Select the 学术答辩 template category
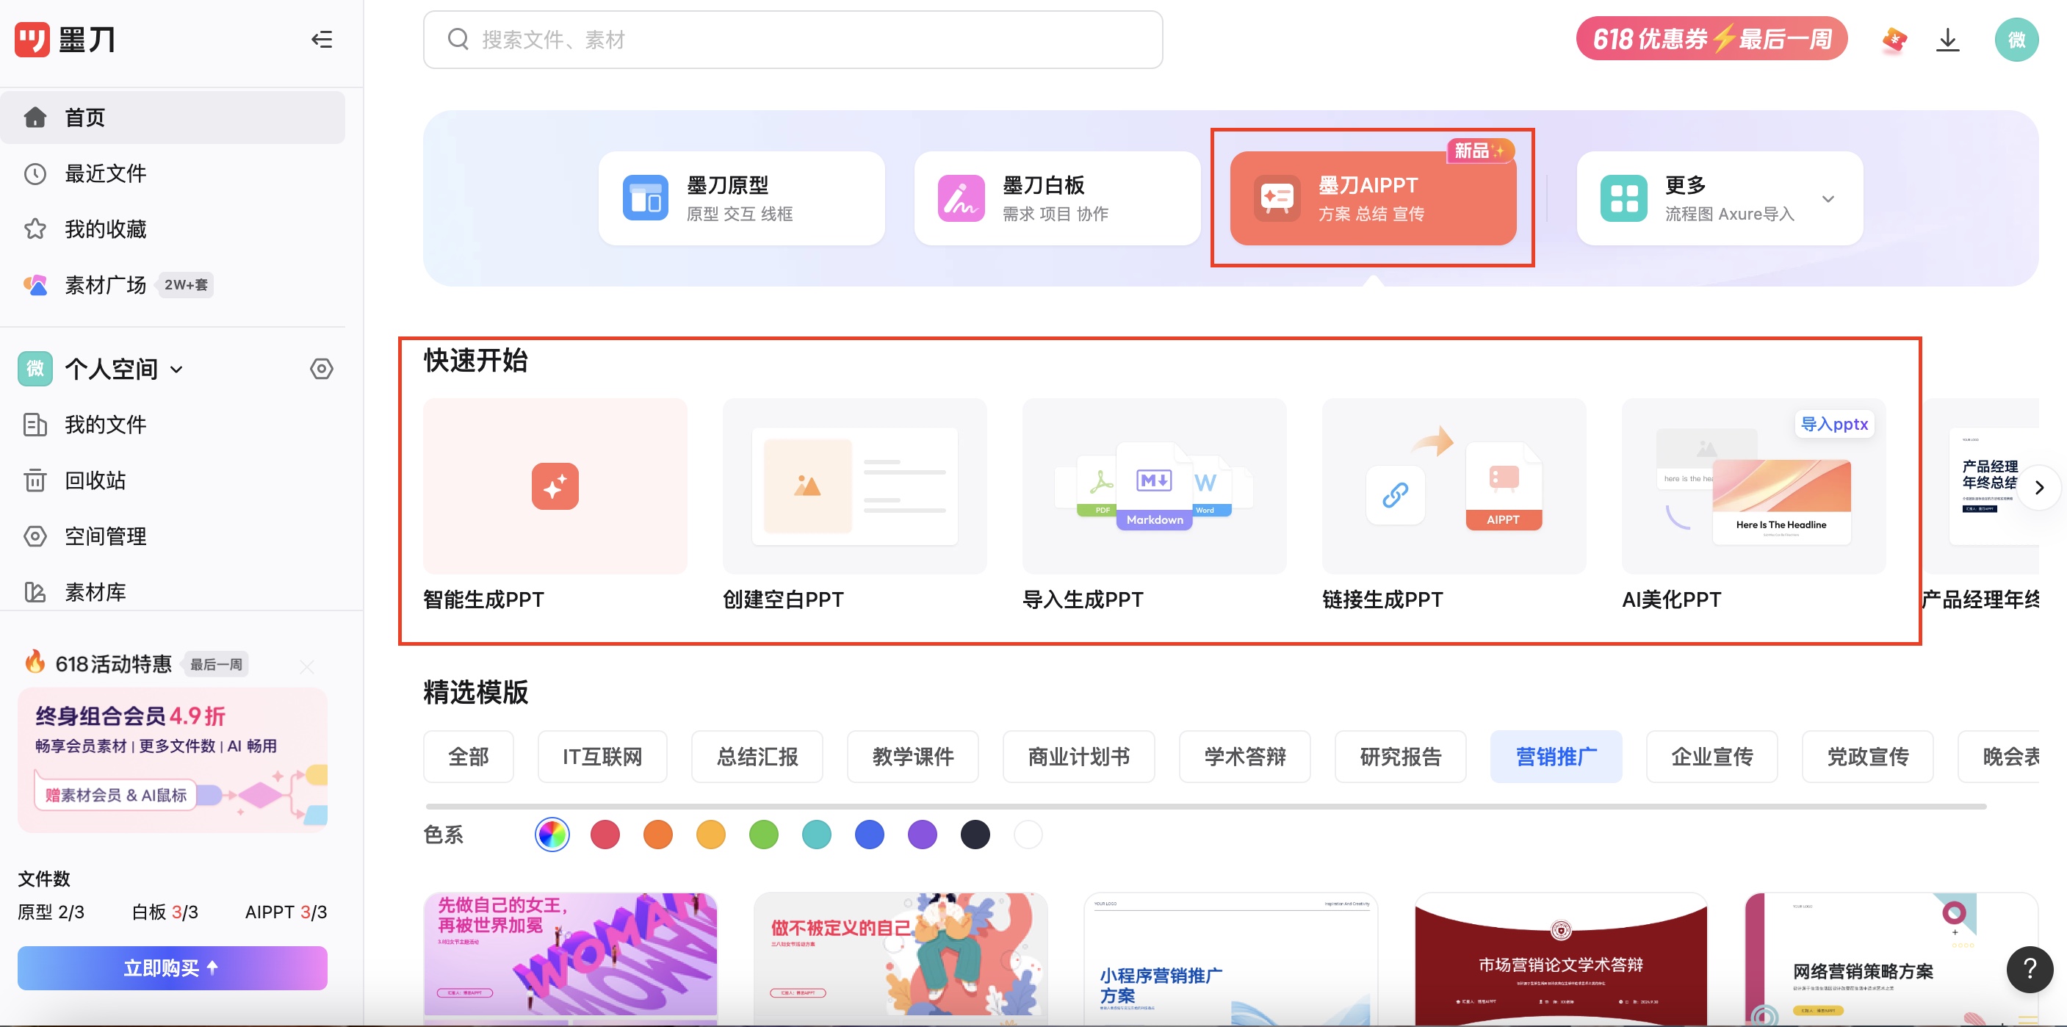Image resolution: width=2067 pixels, height=1027 pixels. pos(1245,757)
